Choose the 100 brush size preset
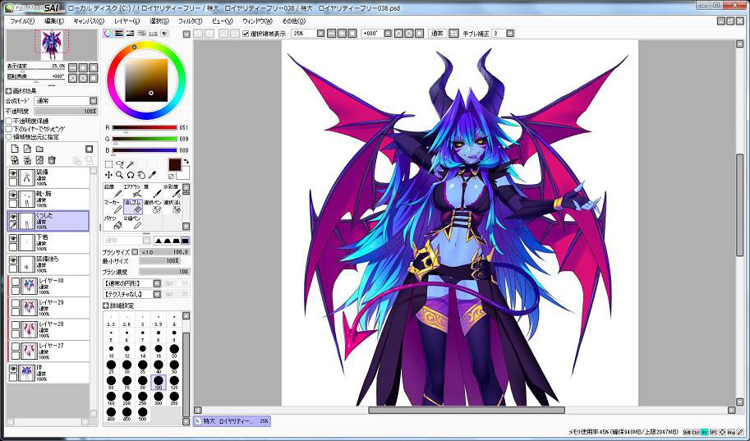The height and width of the screenshot is (441, 750). click(158, 381)
